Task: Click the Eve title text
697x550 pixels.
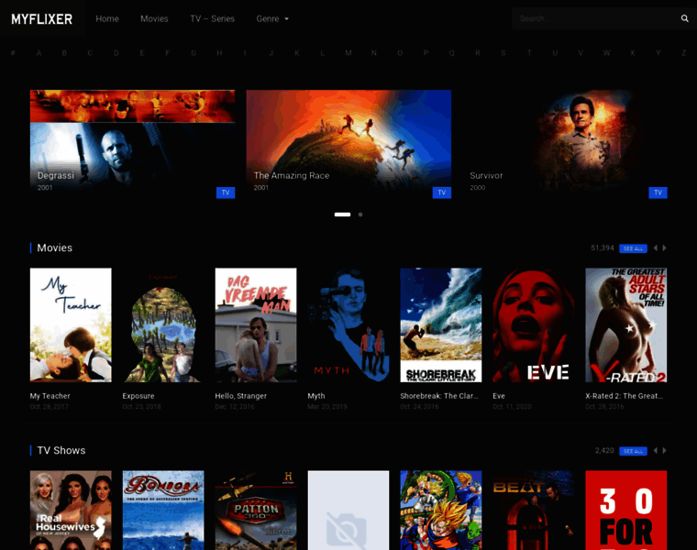Action: pos(499,396)
